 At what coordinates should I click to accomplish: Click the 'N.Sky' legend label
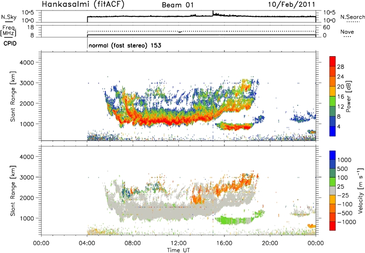9,17
